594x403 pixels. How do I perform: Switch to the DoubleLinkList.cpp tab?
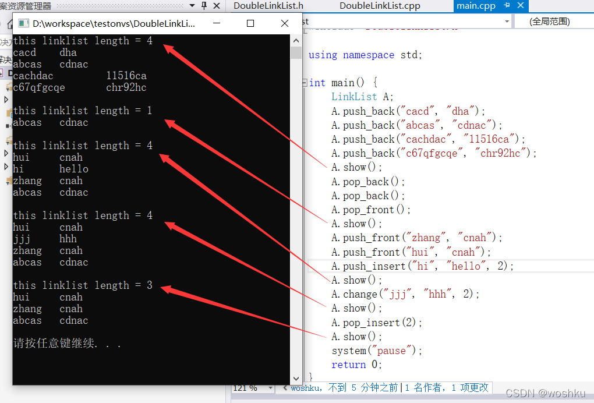380,6
